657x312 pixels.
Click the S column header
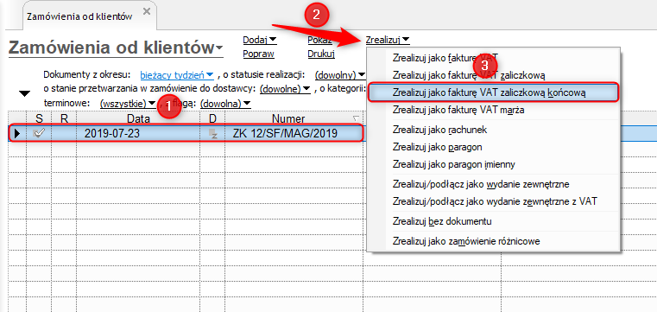tap(39, 118)
